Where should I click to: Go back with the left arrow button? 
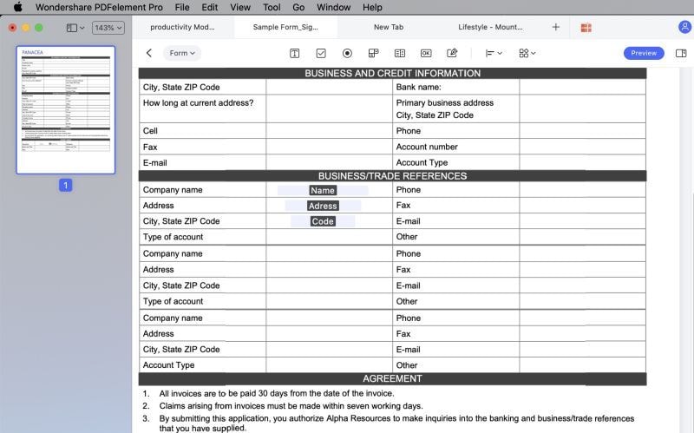click(149, 53)
